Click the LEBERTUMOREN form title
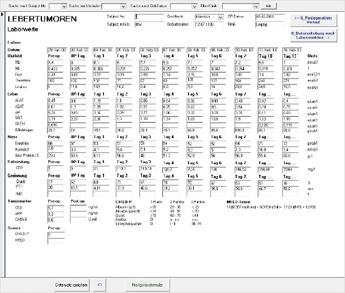345x293 pixels. point(43,19)
